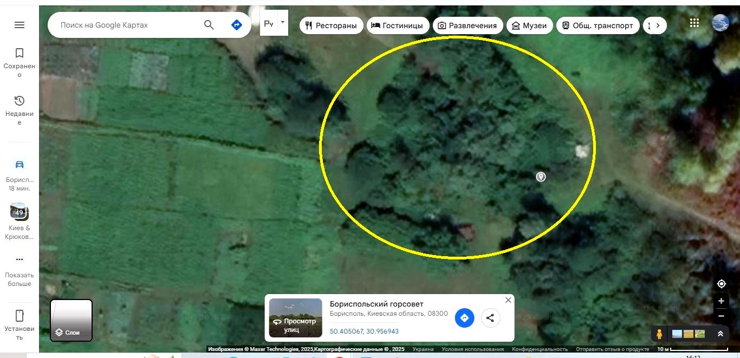The height and width of the screenshot is (358, 740).
Task: Share the Бориспольский горсовет location
Action: pyautogui.click(x=490, y=318)
